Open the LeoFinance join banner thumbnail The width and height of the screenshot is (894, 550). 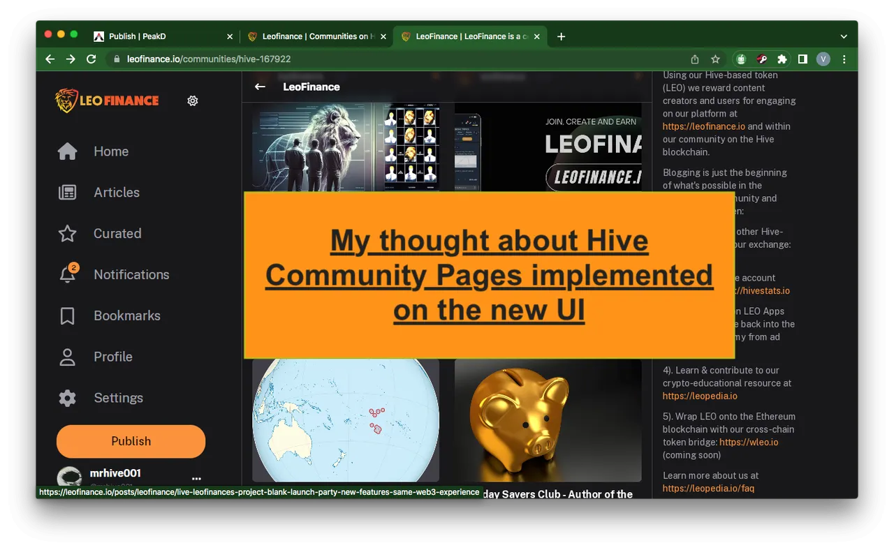548,147
